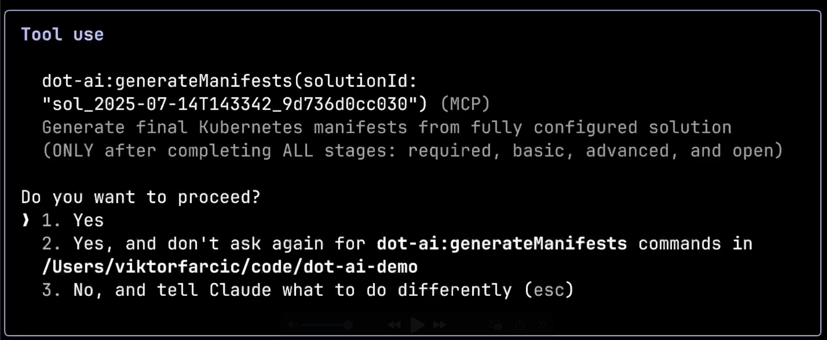Expand the double-chevron more controls
The image size is (827, 340).
541,325
